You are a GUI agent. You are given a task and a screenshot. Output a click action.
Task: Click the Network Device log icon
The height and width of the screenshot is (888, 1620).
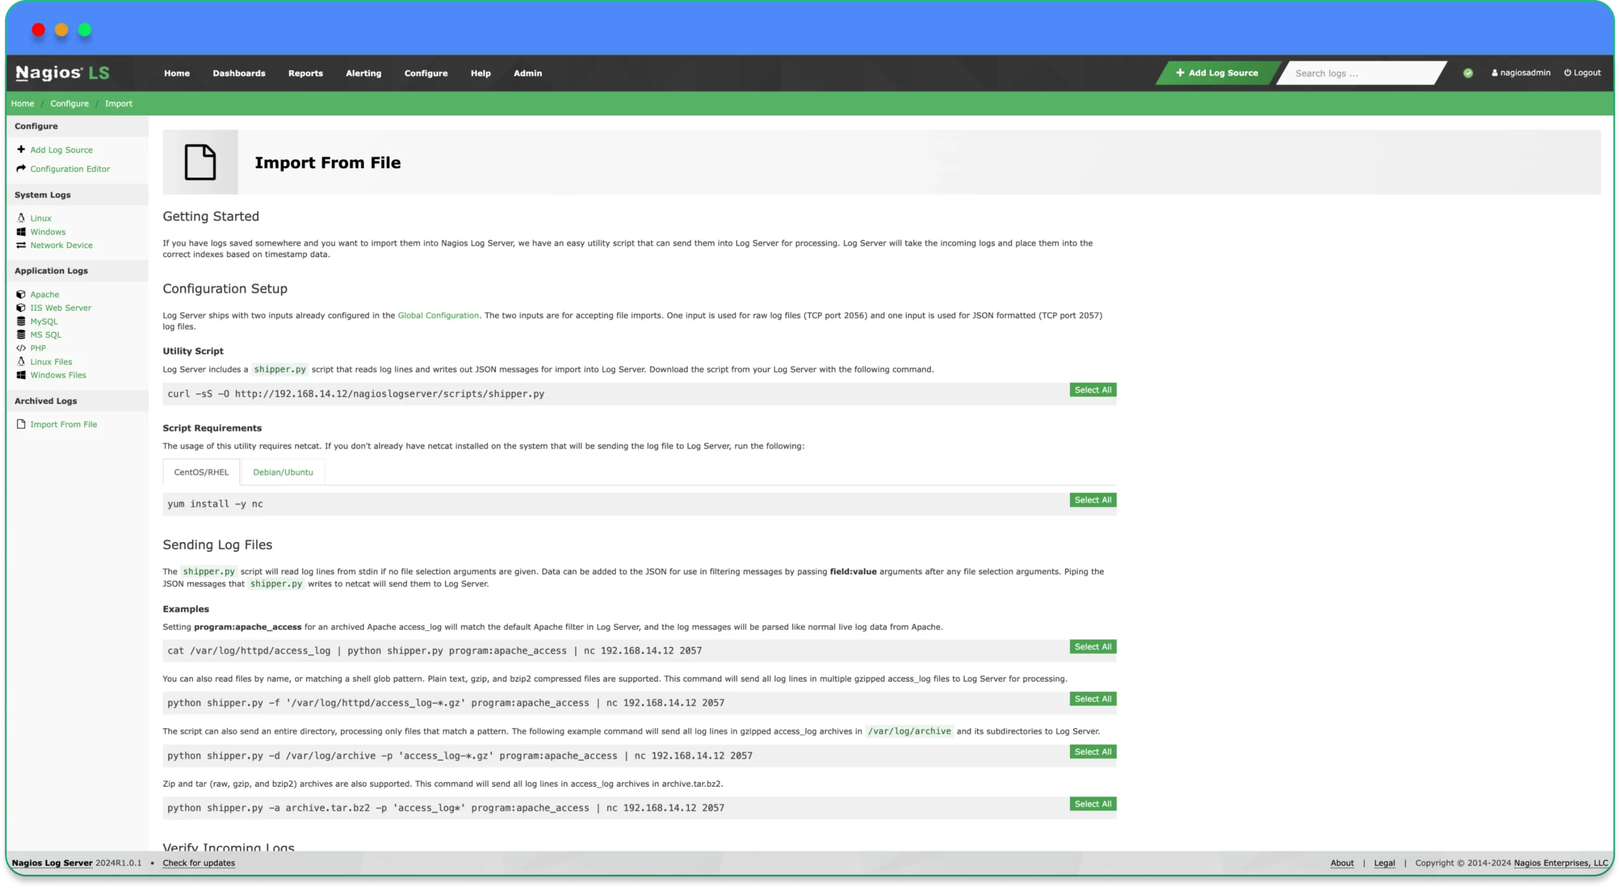click(21, 244)
